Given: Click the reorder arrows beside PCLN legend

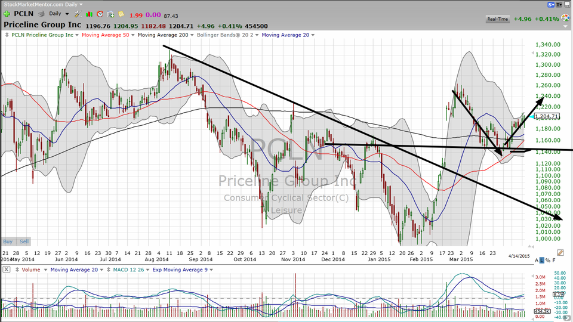Looking at the screenshot, I should [x=7, y=35].
